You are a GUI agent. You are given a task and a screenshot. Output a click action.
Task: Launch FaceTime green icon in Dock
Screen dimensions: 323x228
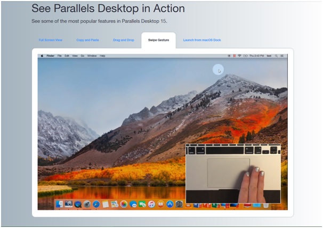(x=142, y=204)
